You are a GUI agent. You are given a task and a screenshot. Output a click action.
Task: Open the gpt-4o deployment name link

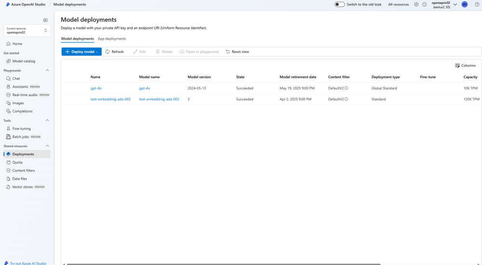tap(96, 88)
